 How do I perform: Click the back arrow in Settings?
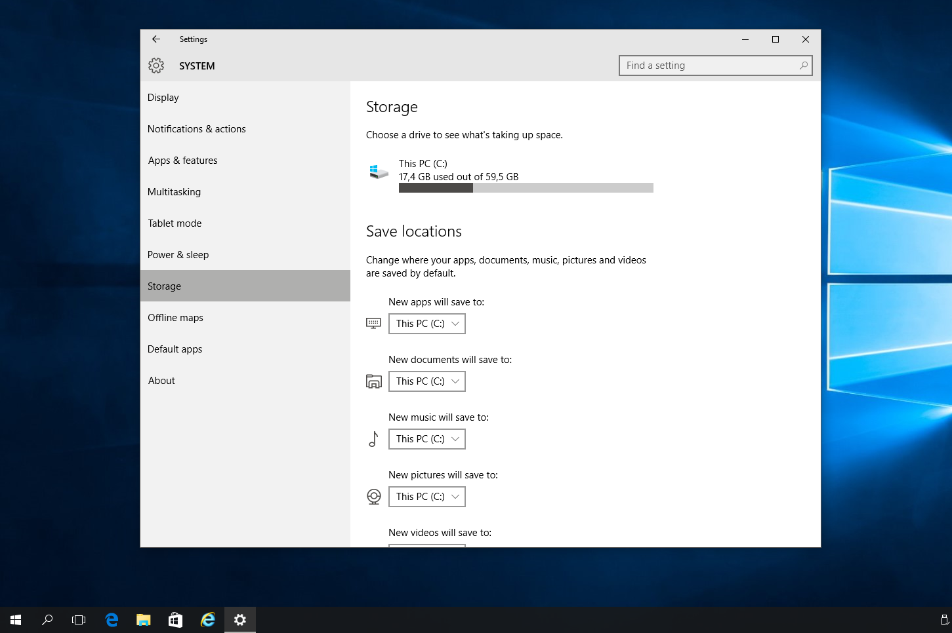coord(156,39)
